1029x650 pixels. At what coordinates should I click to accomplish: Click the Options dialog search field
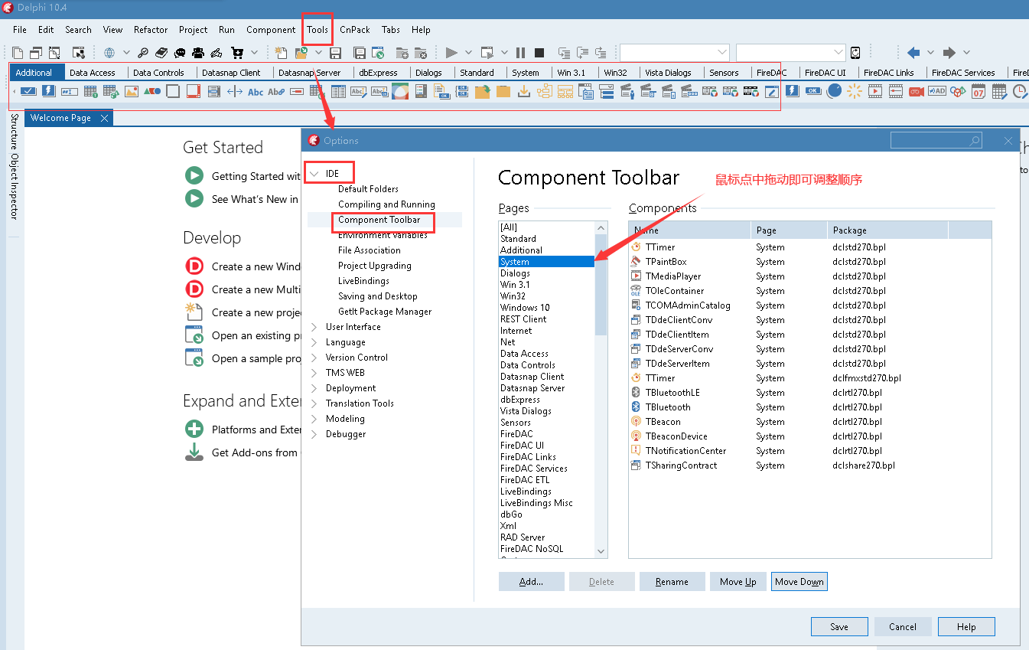coord(936,140)
